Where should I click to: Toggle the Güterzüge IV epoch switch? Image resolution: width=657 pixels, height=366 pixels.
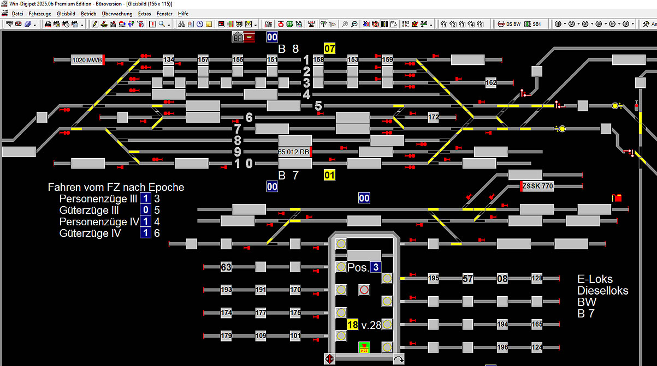point(145,233)
